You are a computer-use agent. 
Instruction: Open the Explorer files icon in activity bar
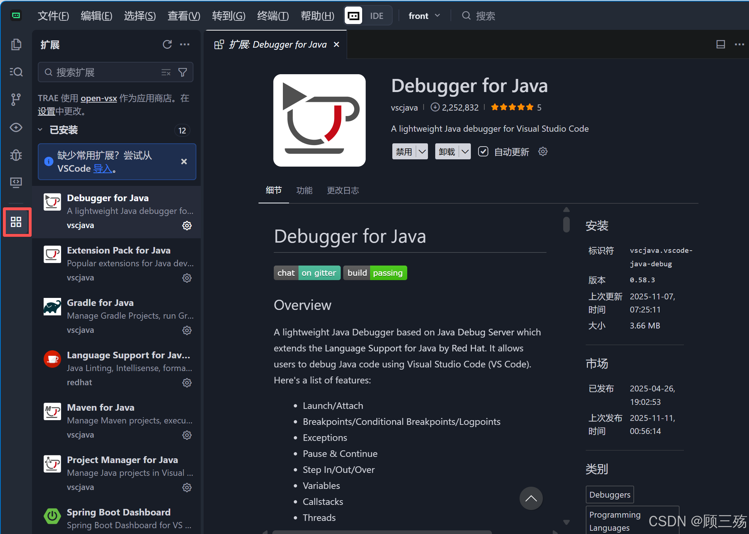point(16,44)
